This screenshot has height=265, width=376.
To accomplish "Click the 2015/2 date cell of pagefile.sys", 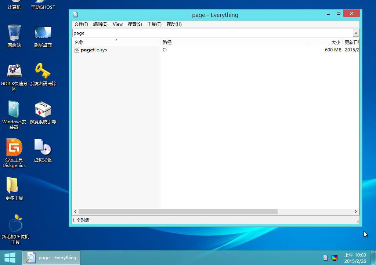I will tap(352, 50).
